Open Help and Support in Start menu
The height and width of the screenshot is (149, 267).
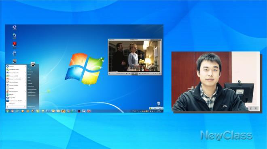(32, 95)
